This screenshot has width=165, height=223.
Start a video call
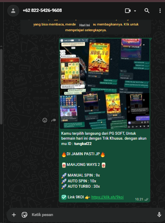(128, 11)
